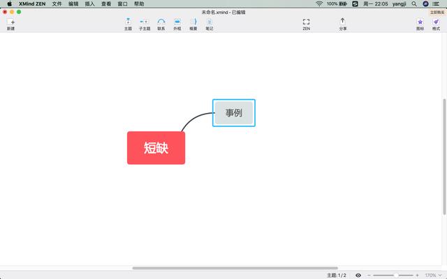Open the XMind ZEN application menu
This screenshot has width=447, height=279.
coord(32,3)
